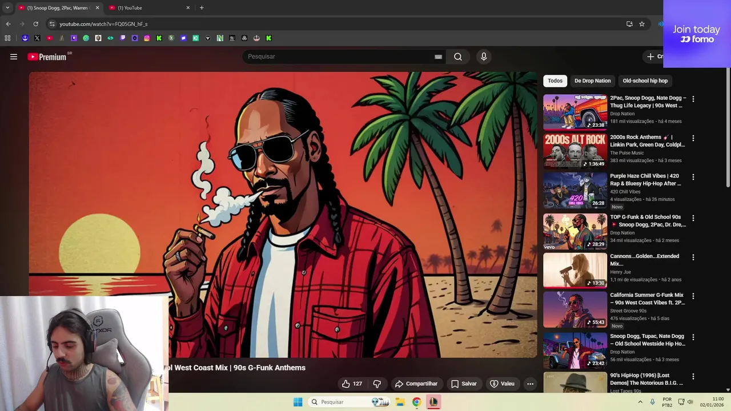This screenshot has height=411, width=731.
Task: Open more actions below the video
Action: pos(530,384)
